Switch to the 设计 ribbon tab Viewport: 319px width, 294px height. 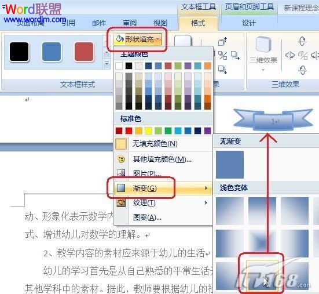pyautogui.click(x=248, y=23)
